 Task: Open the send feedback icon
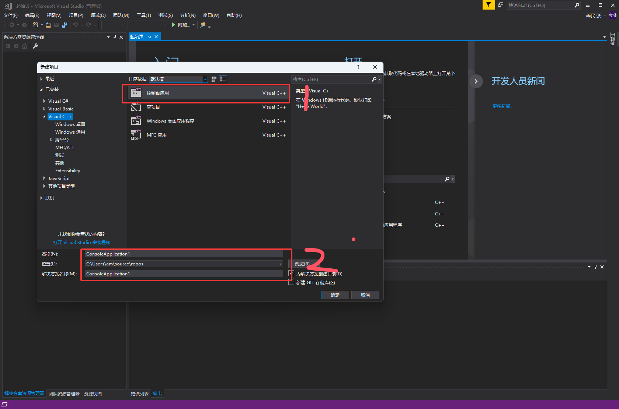click(x=500, y=5)
